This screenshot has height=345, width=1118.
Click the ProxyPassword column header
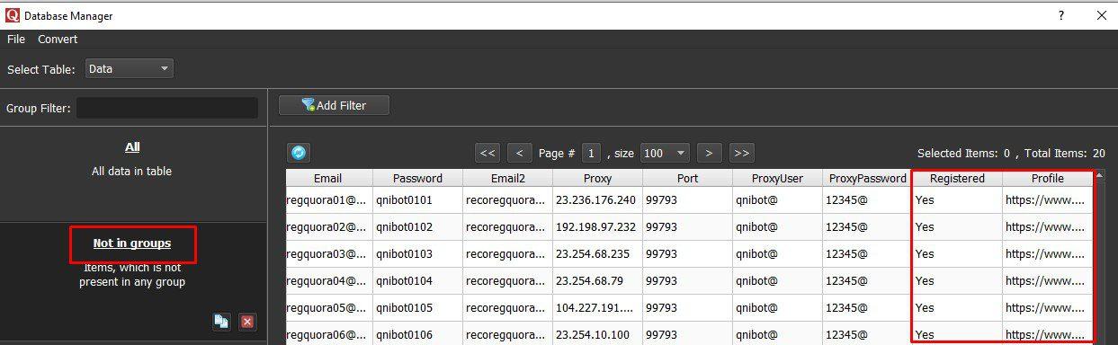[867, 178]
